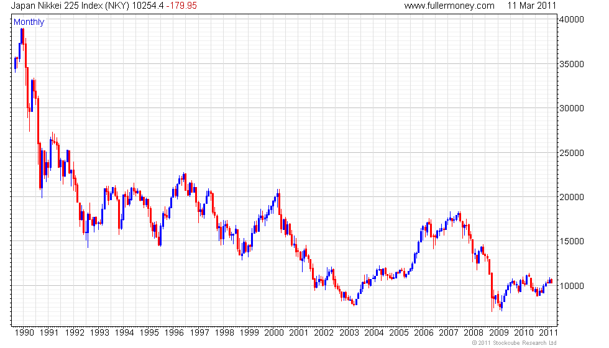Viewport: 609px width, 348px height.
Task: Click the 1991 year label
Action: [x=49, y=332]
